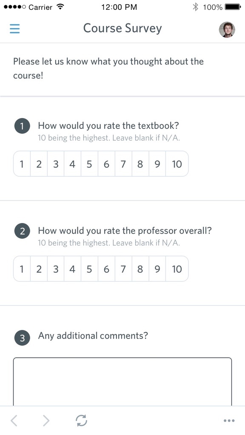Click the question 3 numbered circle badge

click(22, 338)
